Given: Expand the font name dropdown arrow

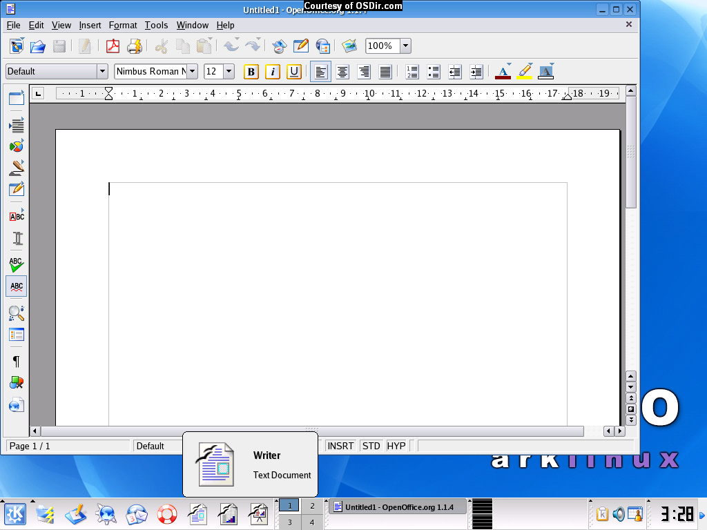Looking at the screenshot, I should pos(192,71).
